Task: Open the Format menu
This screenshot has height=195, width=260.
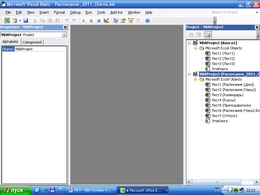Action: 59,12
